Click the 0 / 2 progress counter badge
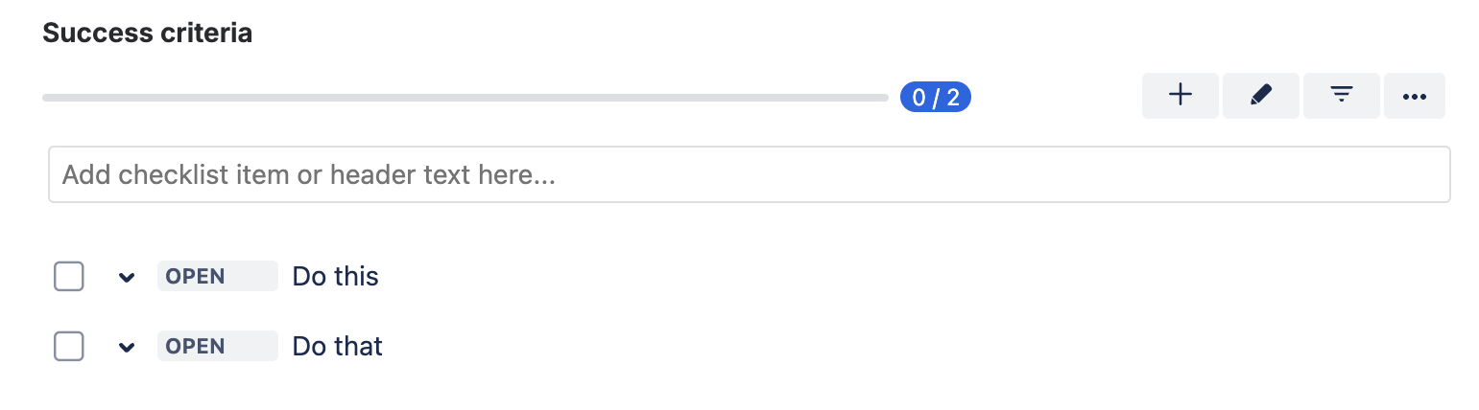 935,97
